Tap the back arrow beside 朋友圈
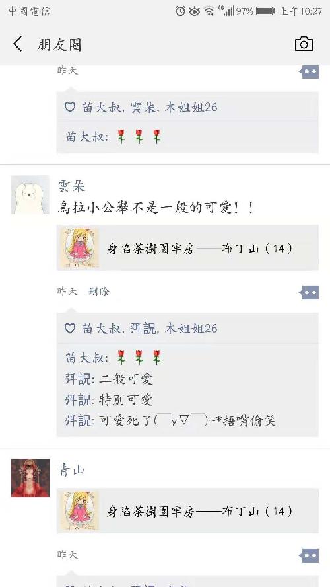Image resolution: width=330 pixels, height=587 pixels. tap(18, 44)
